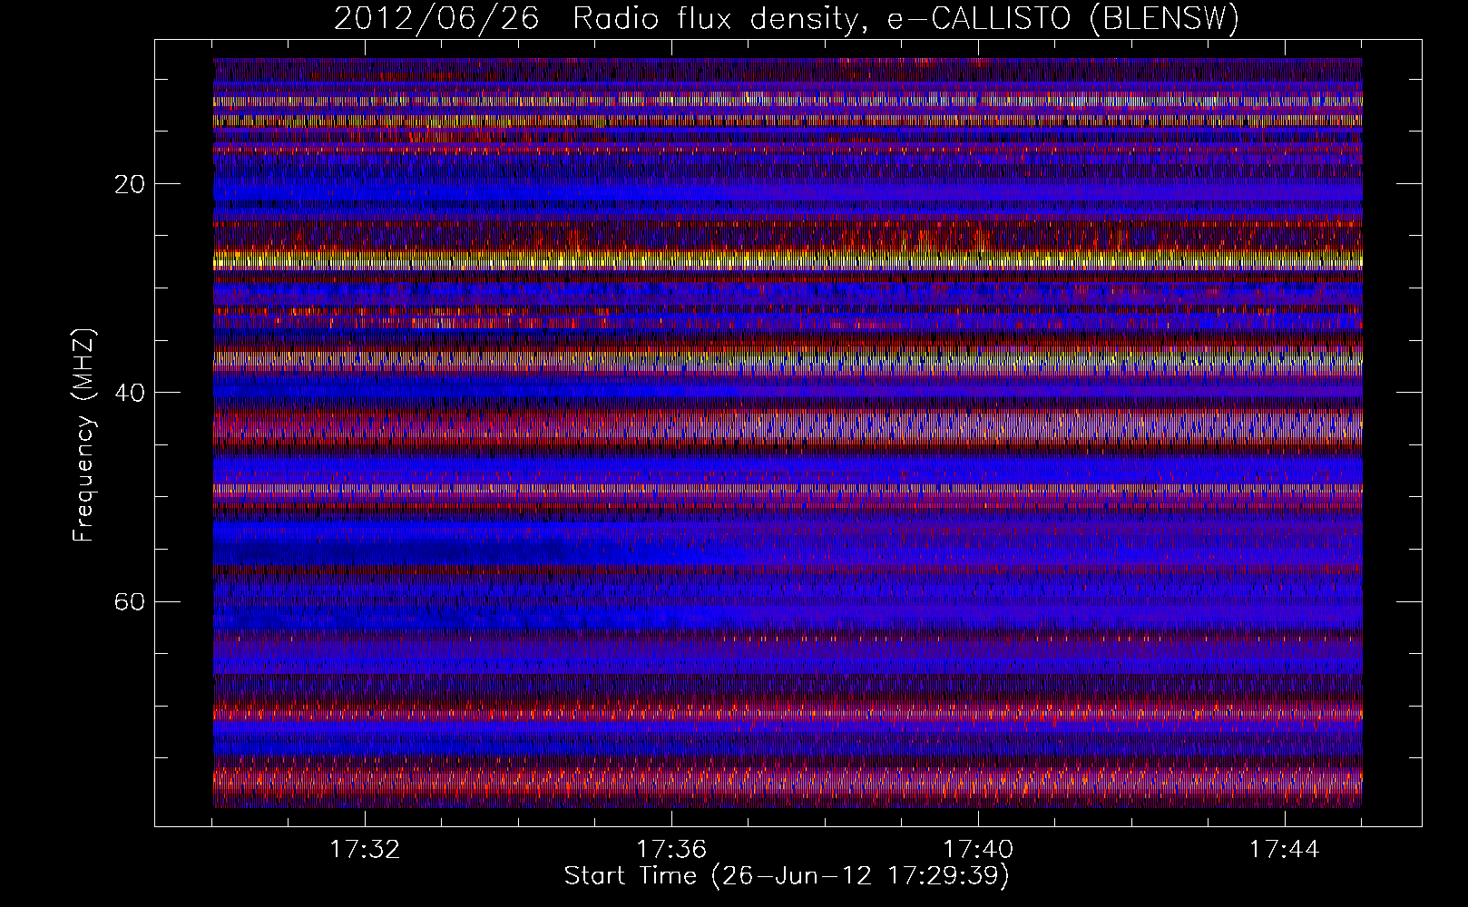Click the 'Start Time (26-Jun-12 17:29:39)' label
Screen dimensions: 1468x907
pos(787,876)
